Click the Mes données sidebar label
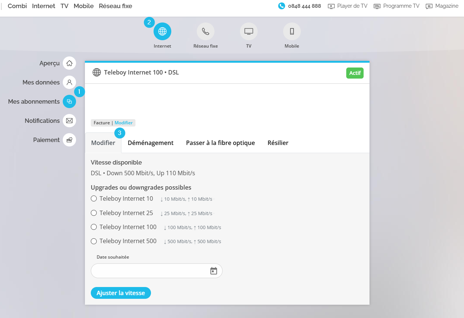The image size is (464, 318). pos(41,82)
